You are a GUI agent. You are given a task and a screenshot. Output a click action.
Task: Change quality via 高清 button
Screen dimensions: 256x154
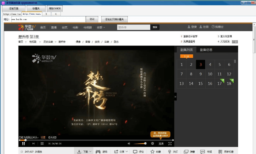pos(161,143)
